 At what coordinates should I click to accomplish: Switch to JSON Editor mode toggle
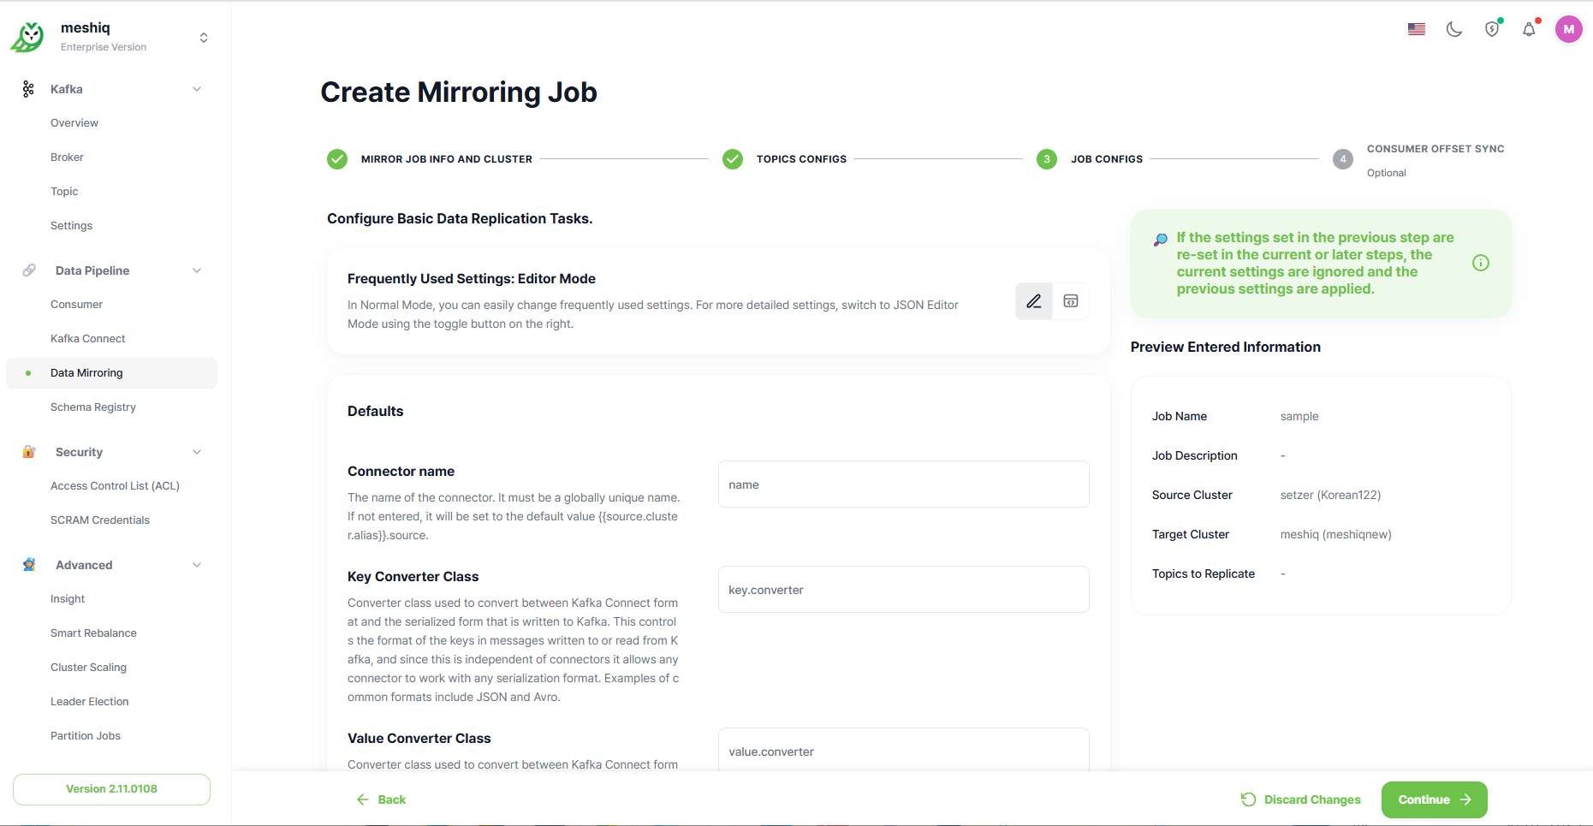pos(1070,301)
